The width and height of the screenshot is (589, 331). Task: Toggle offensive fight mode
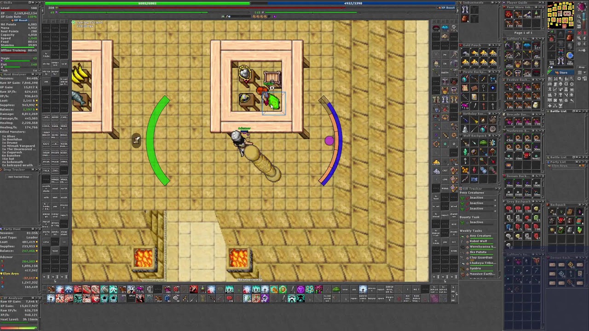click(x=579, y=38)
